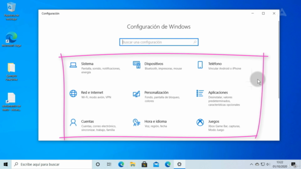Open the taskbar clock and date
The height and width of the screenshot is (169, 301).
280,164
